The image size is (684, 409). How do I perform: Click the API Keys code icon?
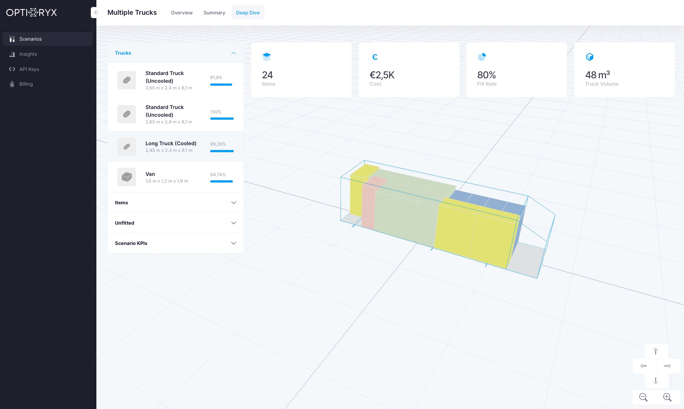[12, 69]
